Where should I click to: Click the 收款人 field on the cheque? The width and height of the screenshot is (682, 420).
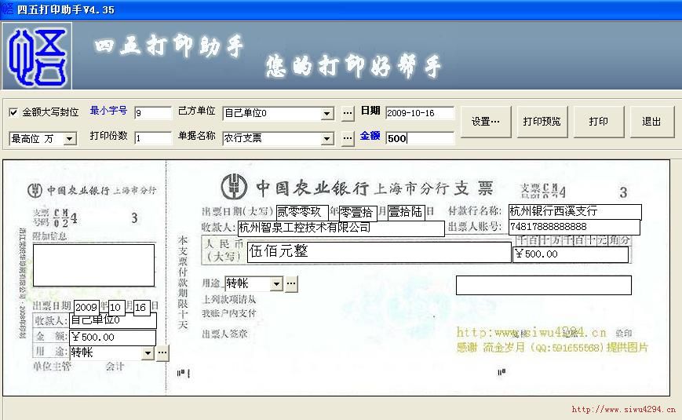click(341, 228)
